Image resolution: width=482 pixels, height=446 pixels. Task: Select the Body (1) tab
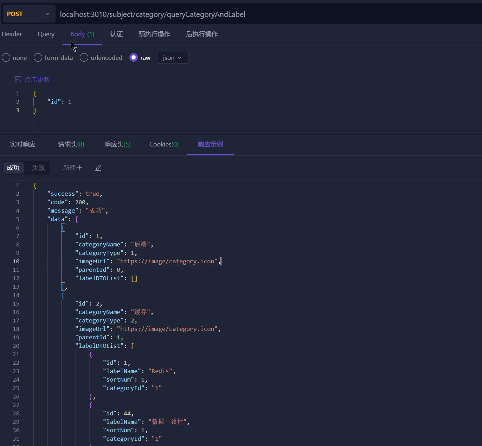(82, 34)
